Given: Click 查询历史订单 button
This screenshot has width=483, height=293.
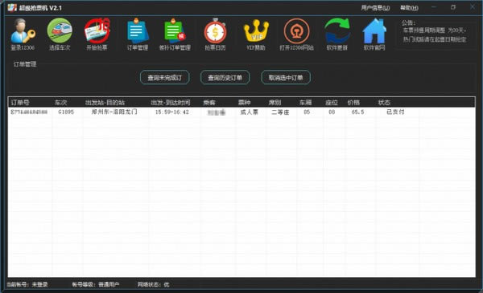Looking at the screenshot, I should (x=225, y=77).
